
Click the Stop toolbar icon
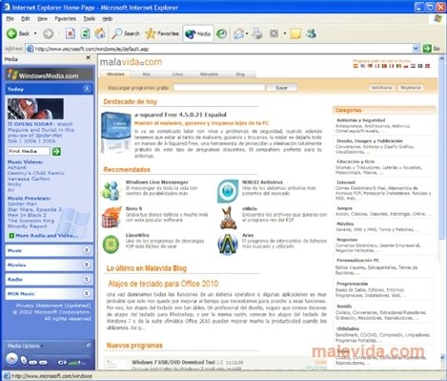click(x=71, y=33)
